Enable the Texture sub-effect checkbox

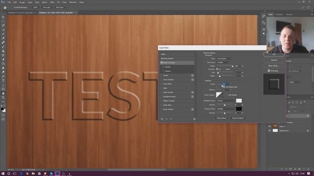point(163,71)
